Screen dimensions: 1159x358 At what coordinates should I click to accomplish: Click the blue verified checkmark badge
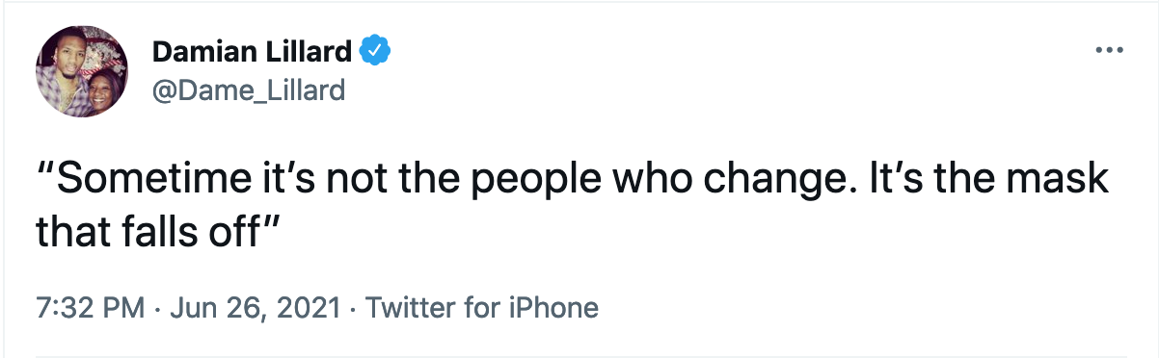coord(374,50)
